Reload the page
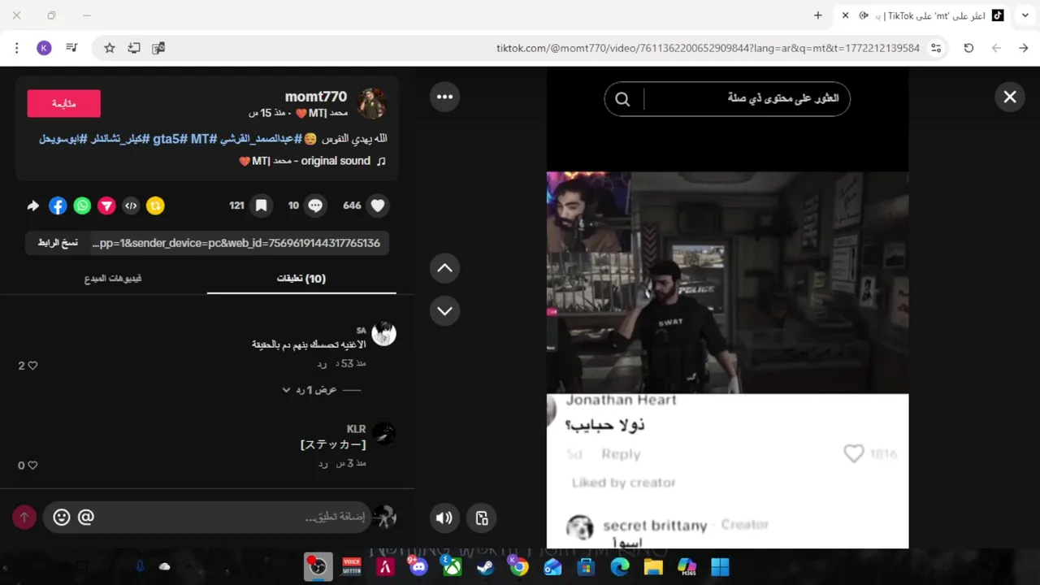 (968, 48)
